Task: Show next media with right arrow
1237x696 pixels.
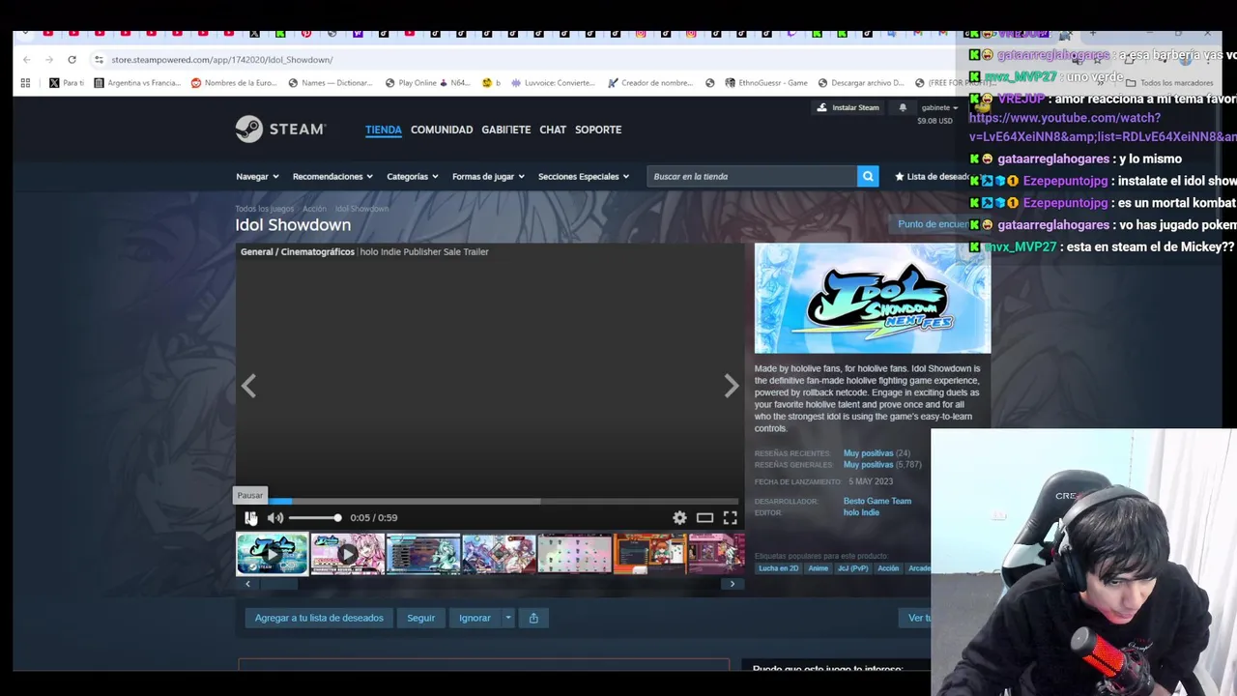Action: point(732,386)
